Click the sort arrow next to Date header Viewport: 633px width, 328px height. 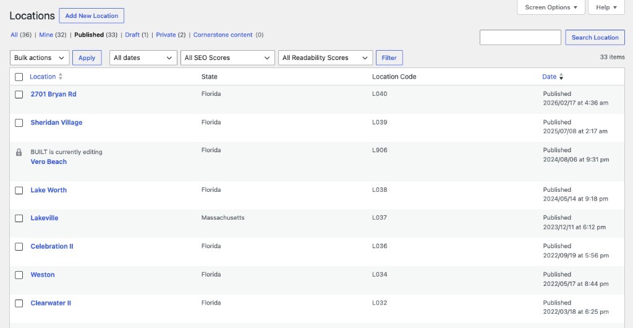[x=561, y=77]
